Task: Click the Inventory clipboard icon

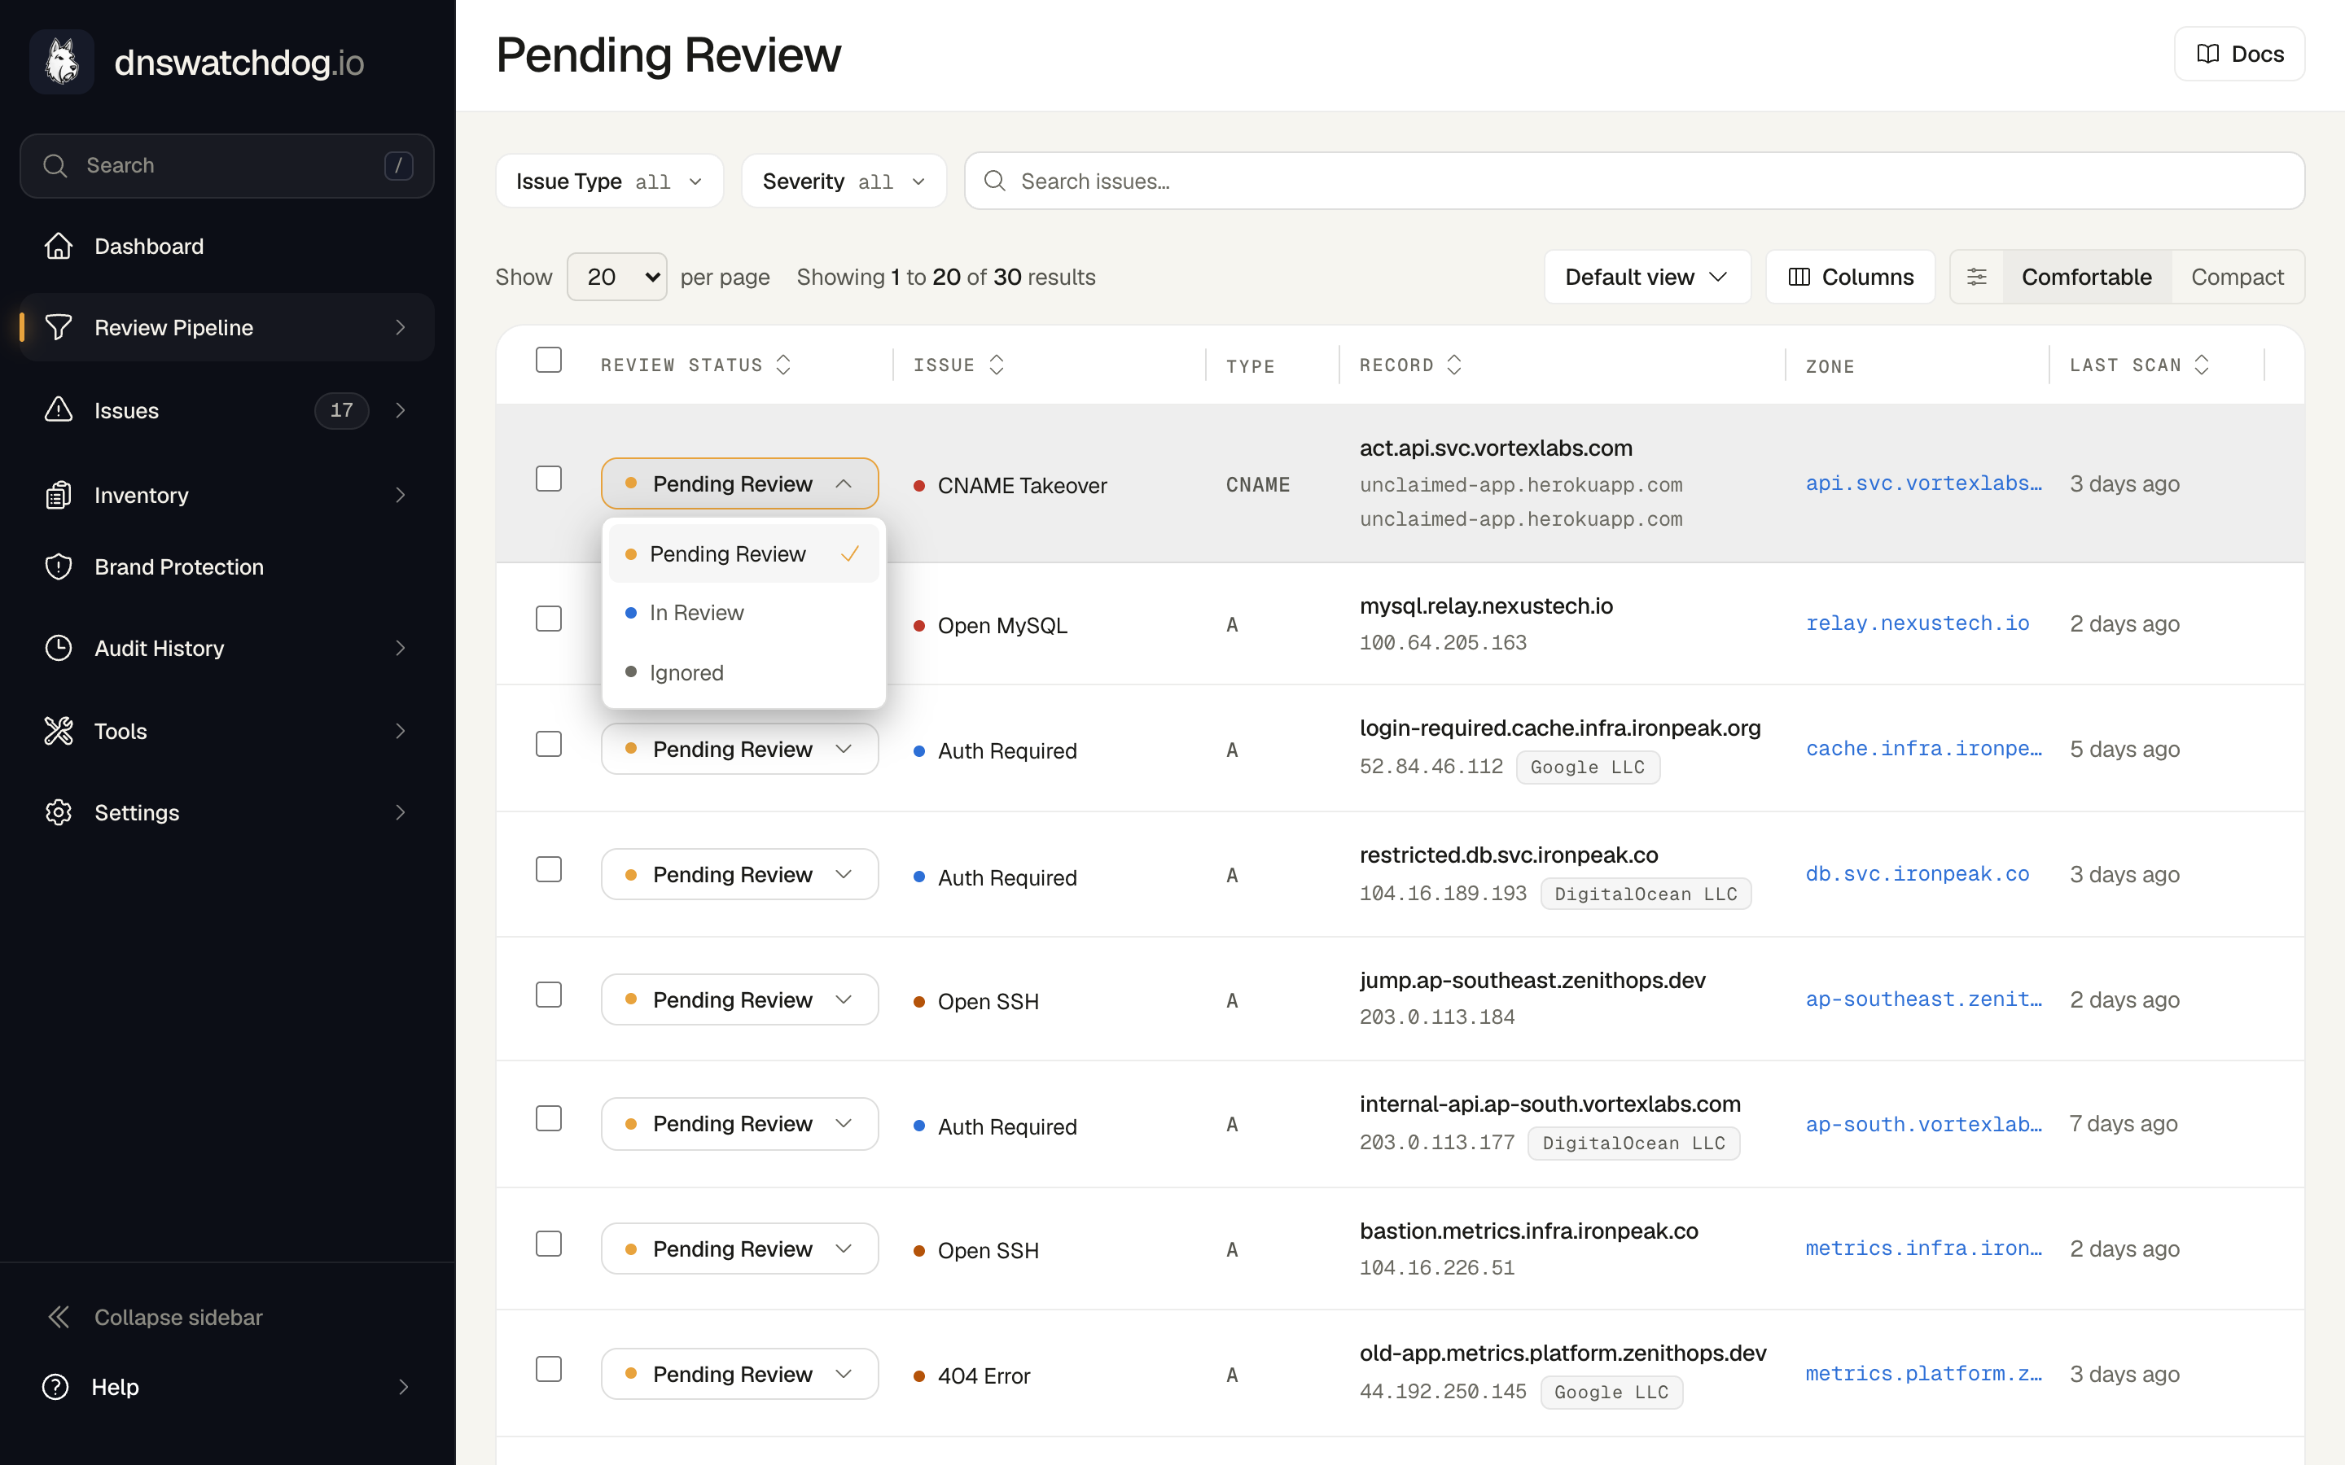Action: pos(58,495)
